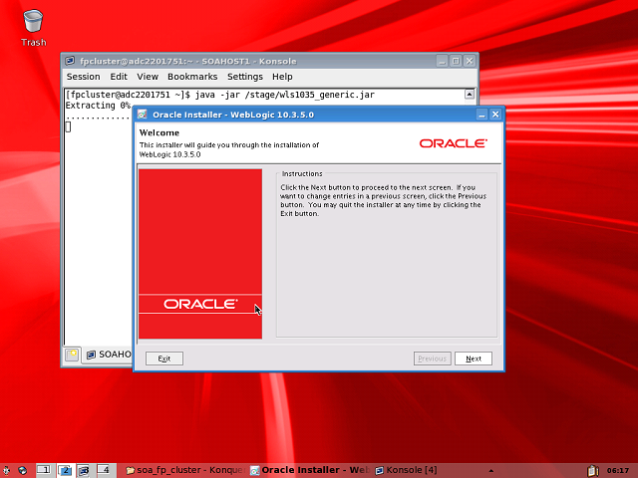Click the taskbar clock showing 06:17
This screenshot has width=638, height=478.
[x=618, y=470]
